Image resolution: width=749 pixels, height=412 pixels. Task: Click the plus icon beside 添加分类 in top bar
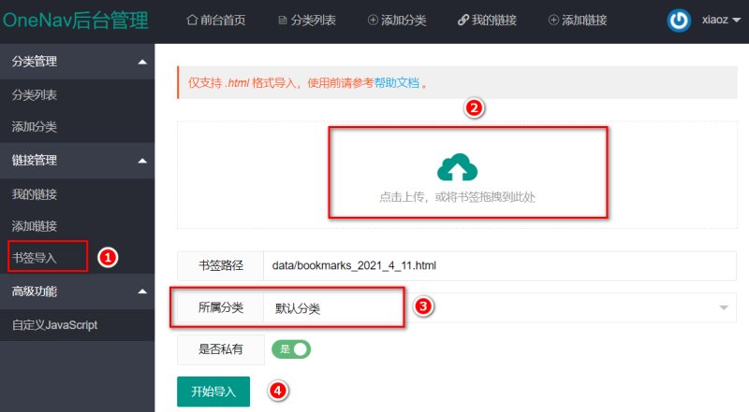(x=373, y=20)
